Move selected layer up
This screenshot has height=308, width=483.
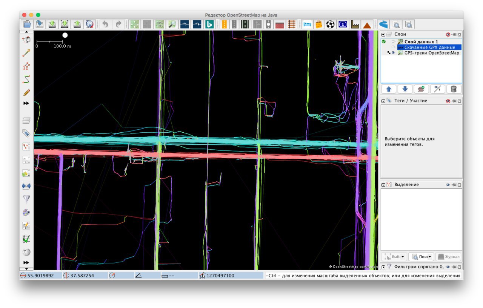point(389,89)
